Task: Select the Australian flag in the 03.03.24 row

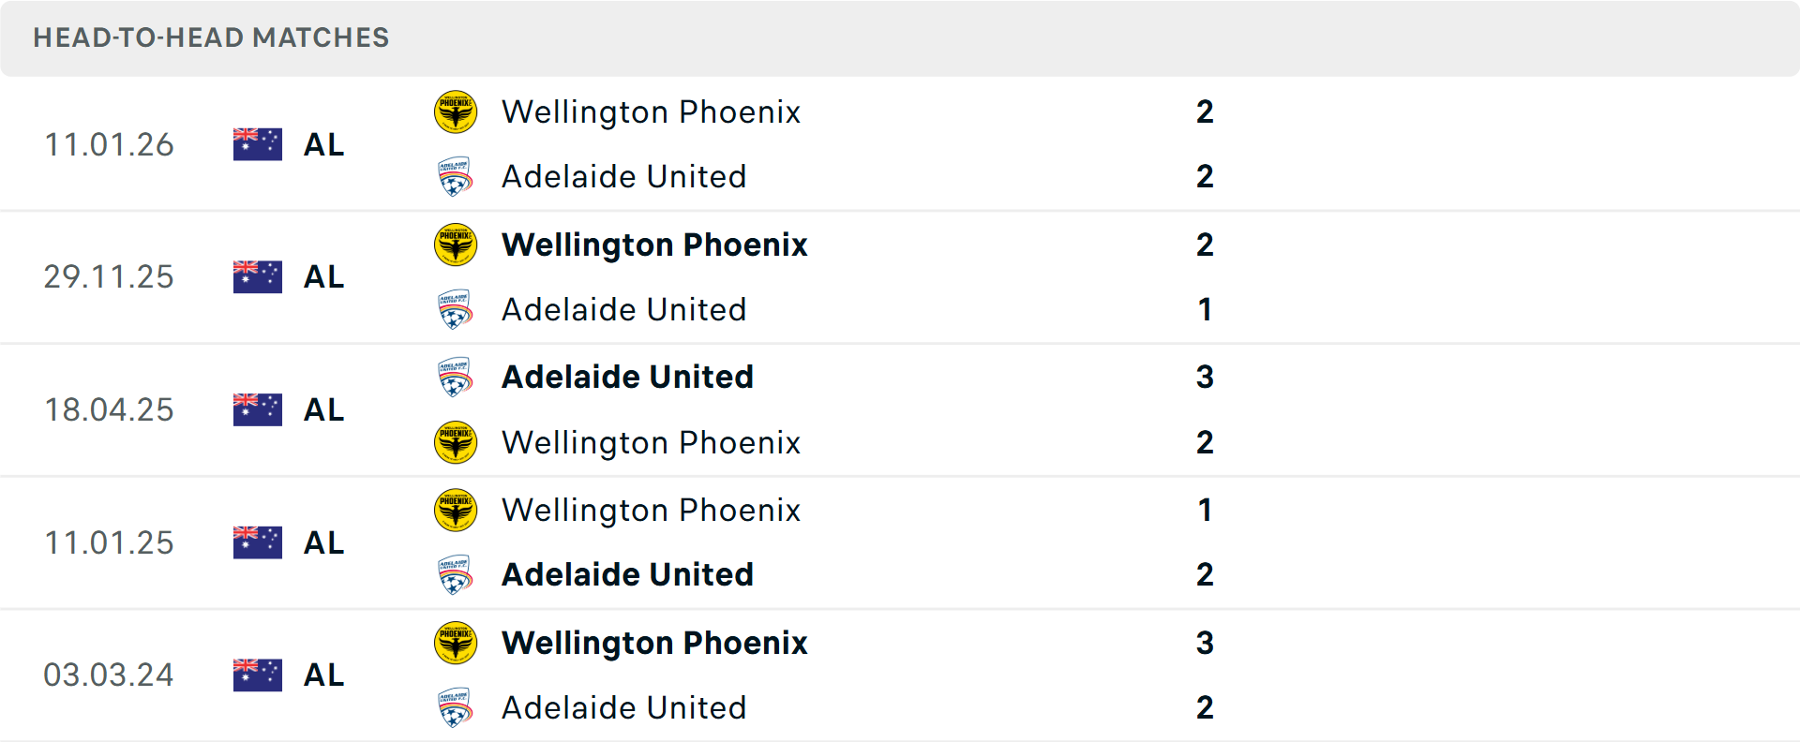Action: pyautogui.click(x=257, y=675)
